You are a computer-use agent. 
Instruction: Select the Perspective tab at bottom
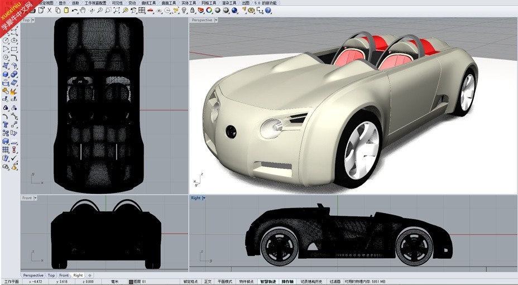tap(33, 275)
